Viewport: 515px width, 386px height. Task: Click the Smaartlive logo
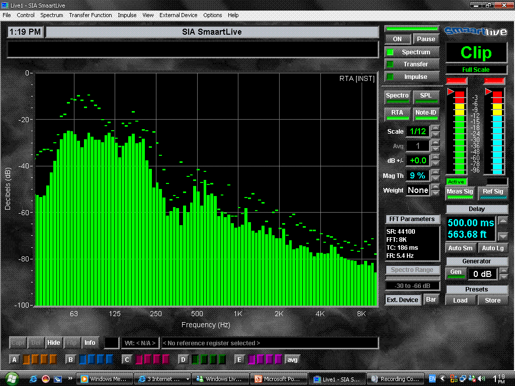click(476, 31)
